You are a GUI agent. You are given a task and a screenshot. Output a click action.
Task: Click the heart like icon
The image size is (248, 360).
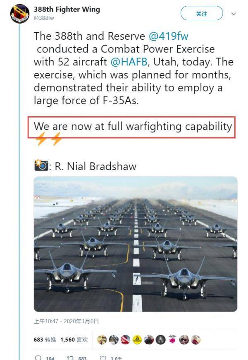tap(103, 358)
